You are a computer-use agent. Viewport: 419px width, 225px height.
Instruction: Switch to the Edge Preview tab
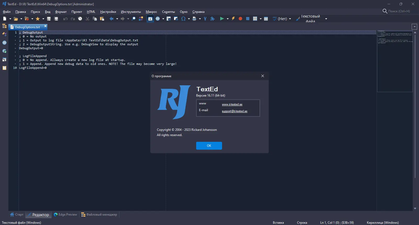pyautogui.click(x=65, y=215)
